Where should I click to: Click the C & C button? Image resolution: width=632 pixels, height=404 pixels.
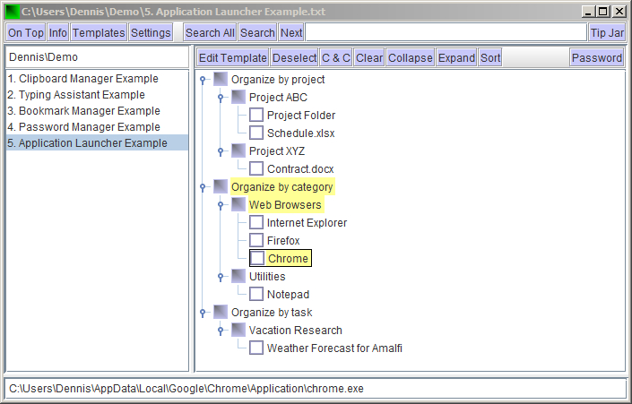click(x=336, y=57)
